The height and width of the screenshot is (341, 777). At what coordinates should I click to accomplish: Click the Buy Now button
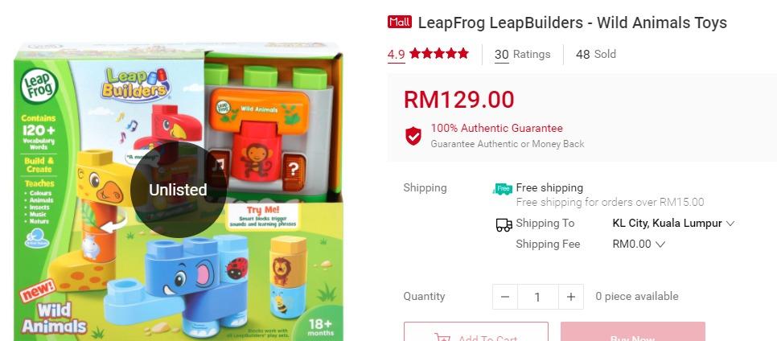tap(633, 331)
